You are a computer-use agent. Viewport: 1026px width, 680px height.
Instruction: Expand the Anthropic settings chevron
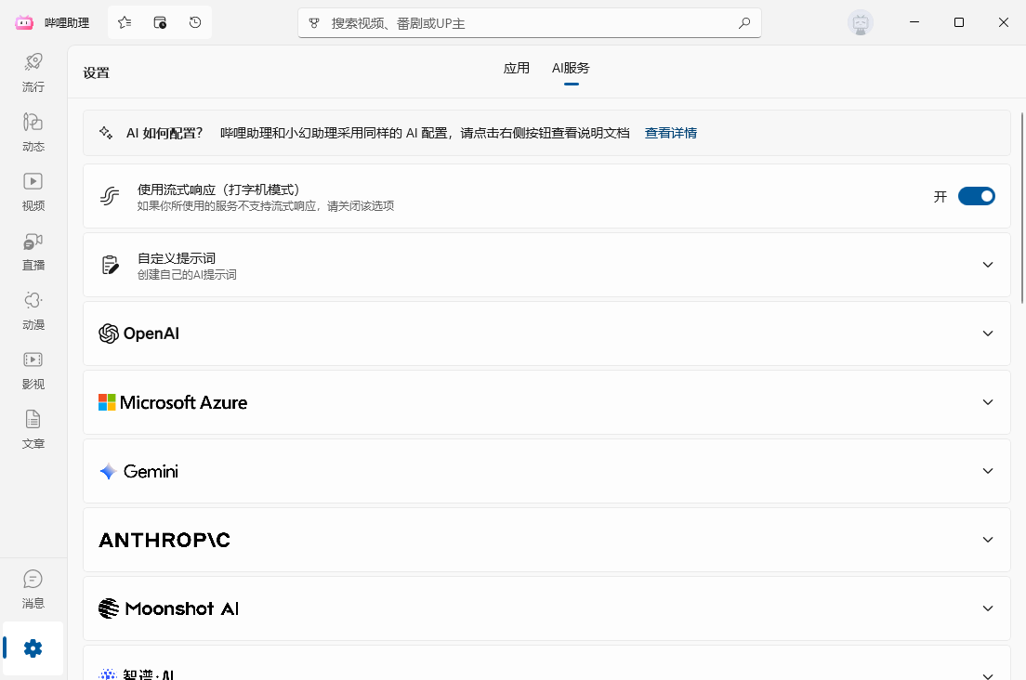[x=988, y=540]
